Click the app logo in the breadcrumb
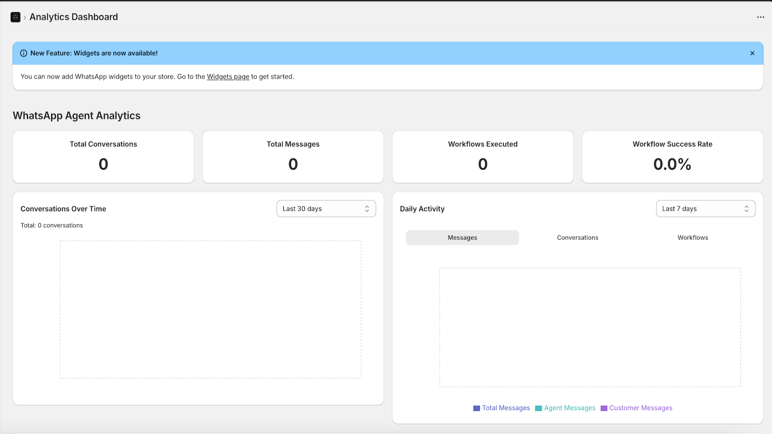This screenshot has width=772, height=434. tap(15, 17)
